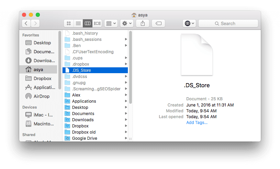Select asya home in sidebar
Screen dimensions: 280x169
click(38, 69)
